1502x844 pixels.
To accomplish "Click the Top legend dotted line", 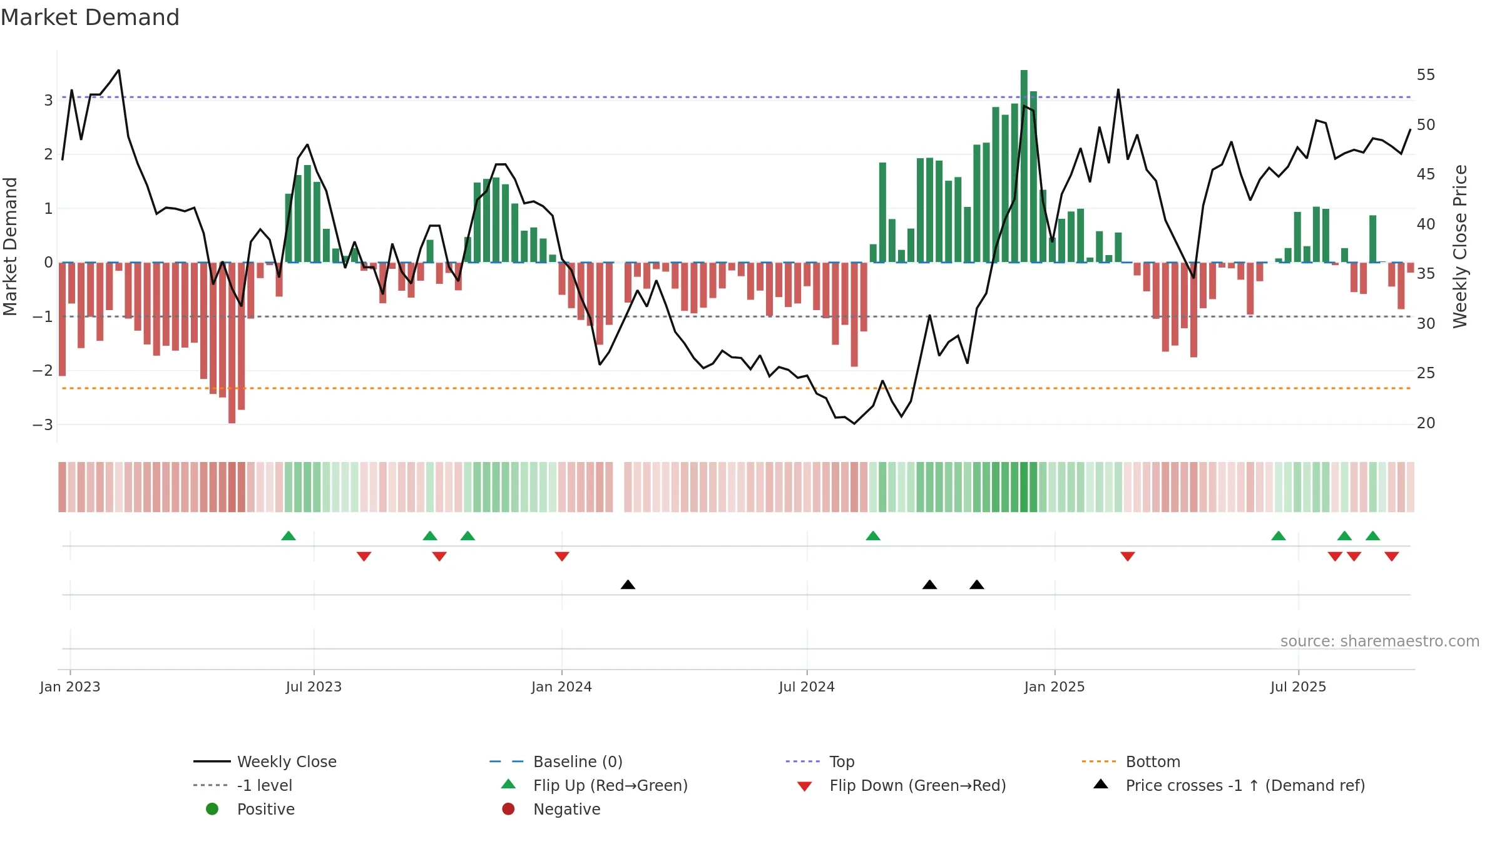I will click(x=803, y=761).
